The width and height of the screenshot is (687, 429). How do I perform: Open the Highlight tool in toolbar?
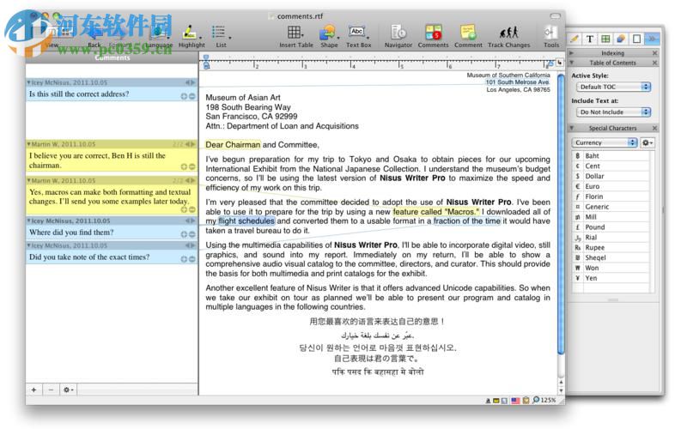[x=191, y=36]
